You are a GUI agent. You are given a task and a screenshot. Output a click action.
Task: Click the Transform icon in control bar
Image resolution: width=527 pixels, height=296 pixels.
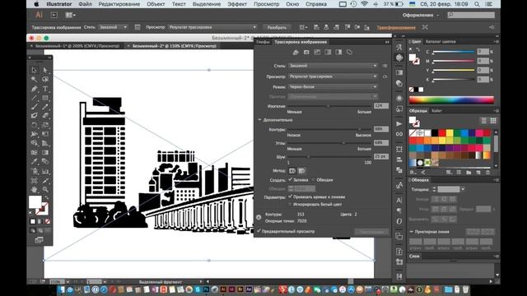click(x=425, y=27)
